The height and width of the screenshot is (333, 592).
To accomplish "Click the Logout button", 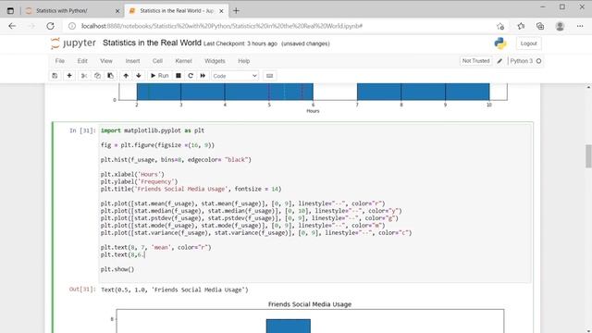I will click(x=528, y=43).
